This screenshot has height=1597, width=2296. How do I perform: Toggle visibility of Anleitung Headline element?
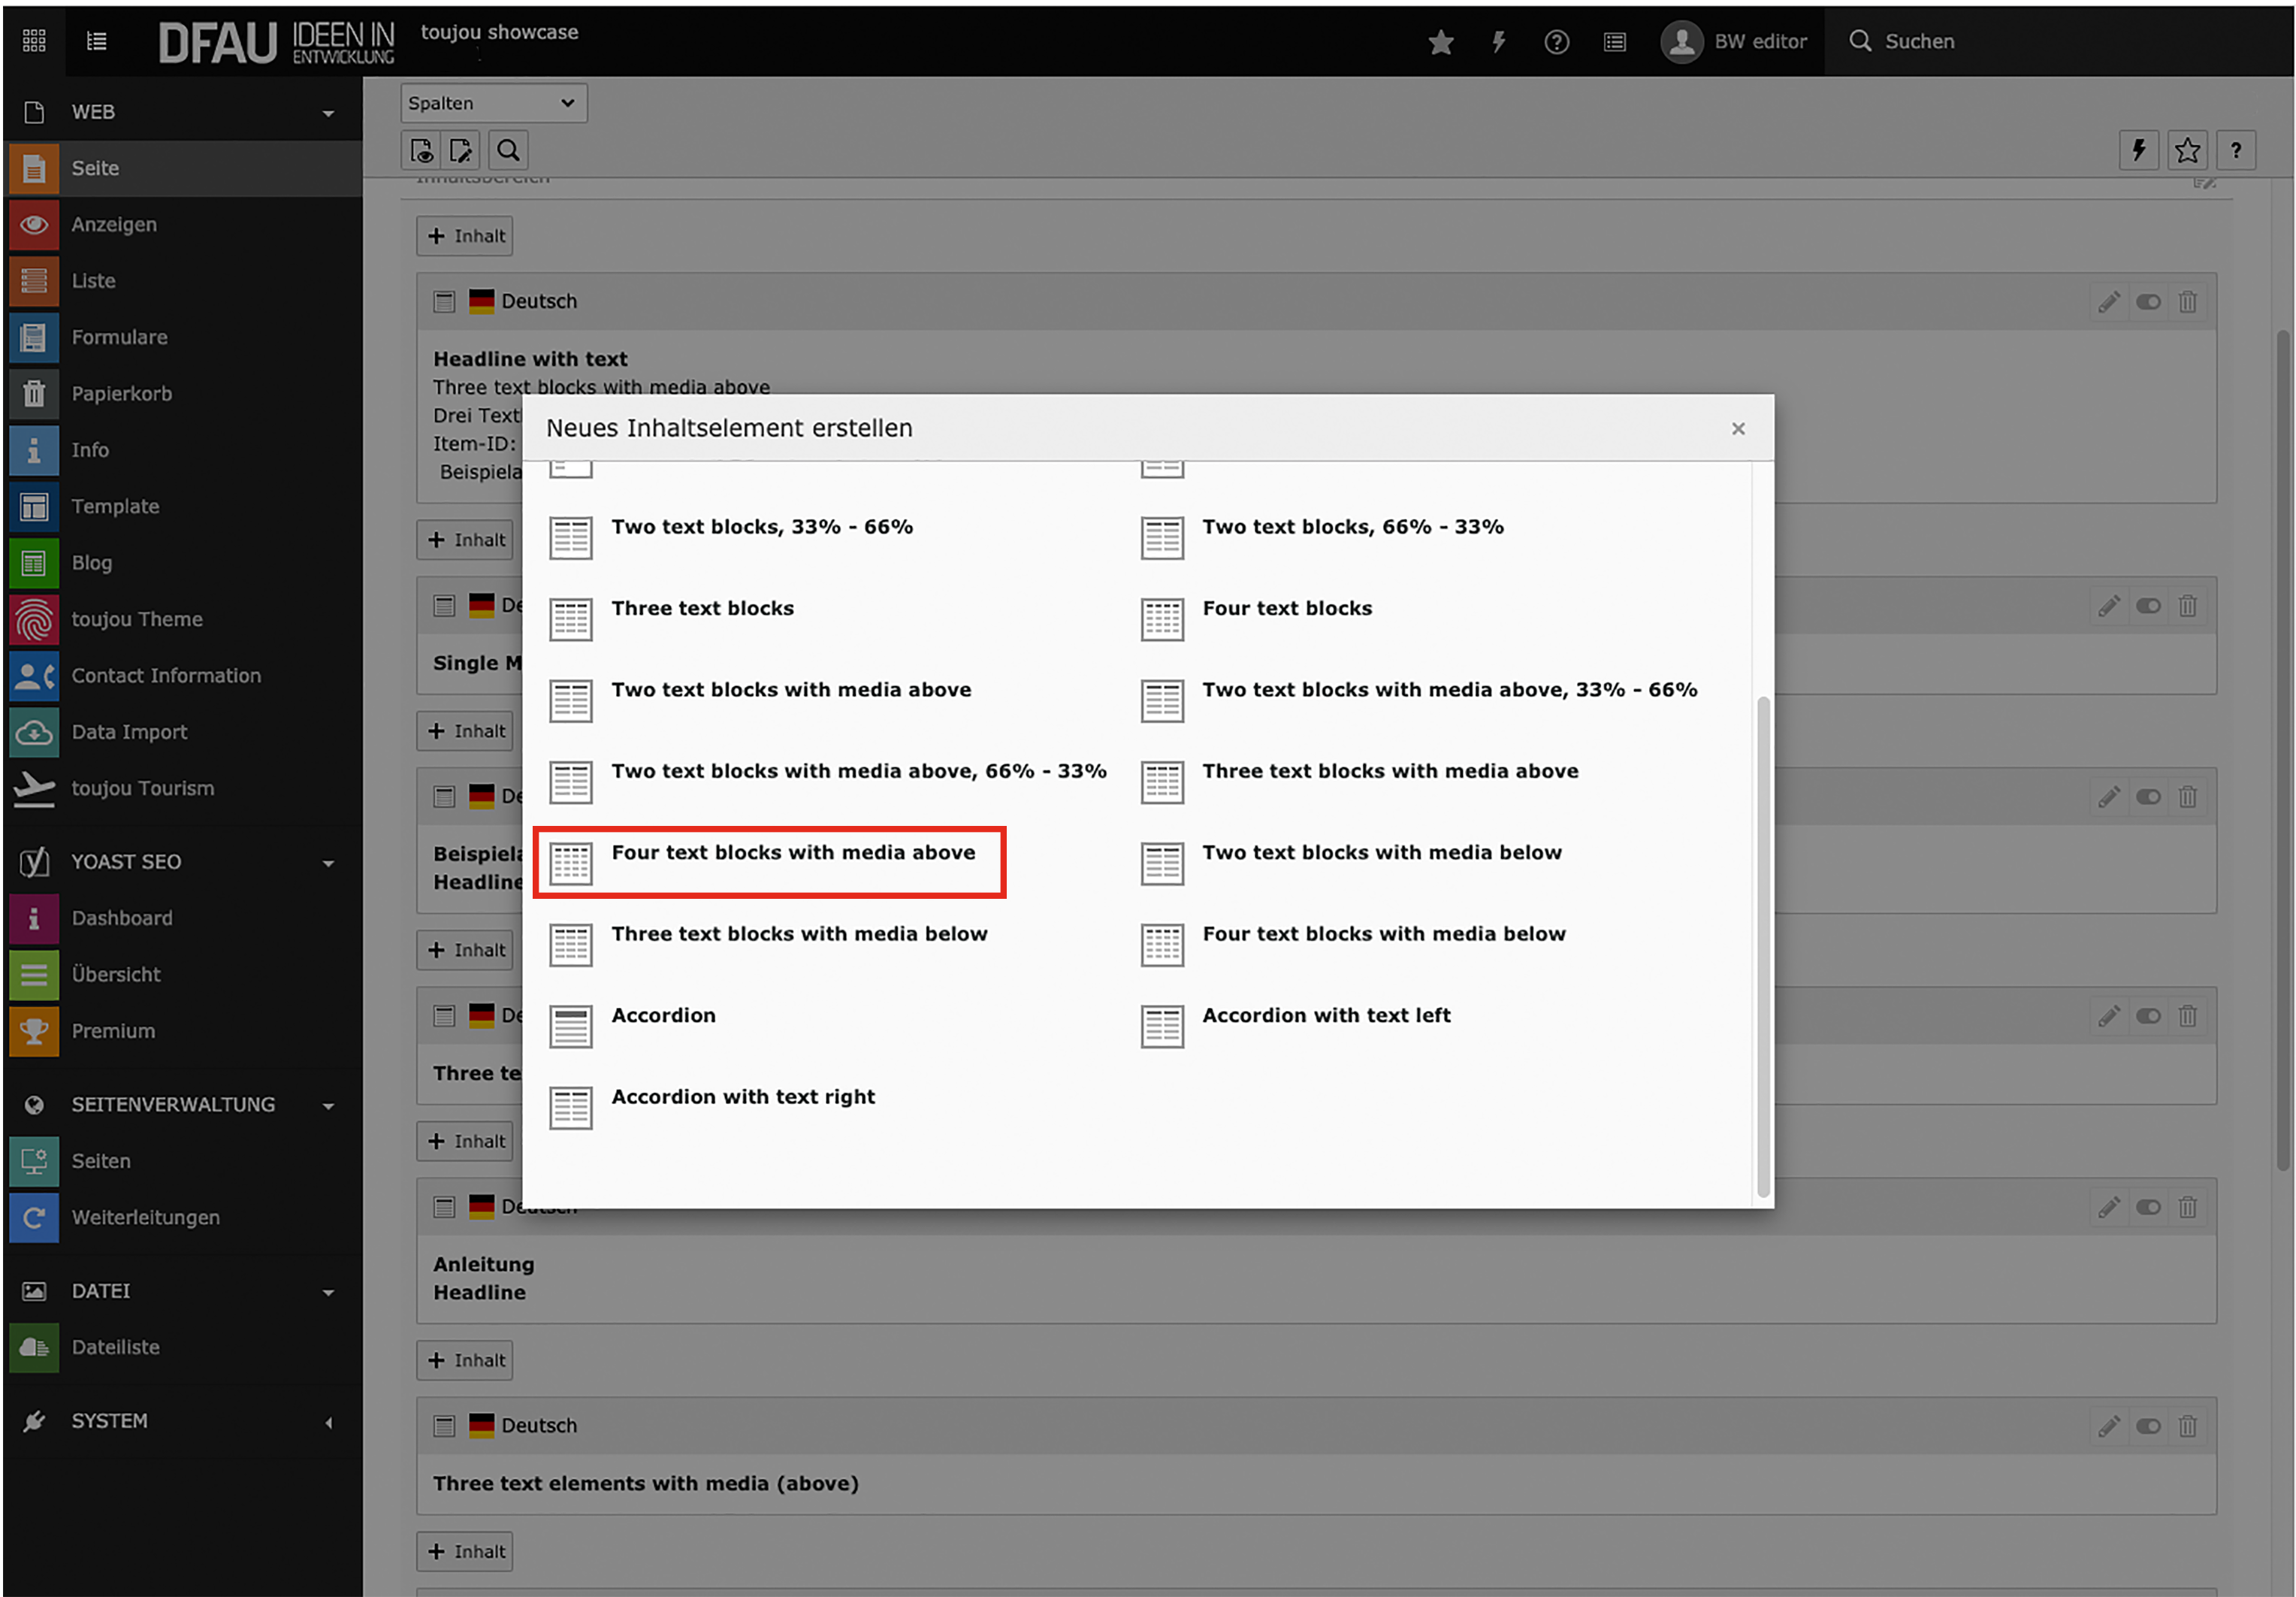[2147, 1207]
